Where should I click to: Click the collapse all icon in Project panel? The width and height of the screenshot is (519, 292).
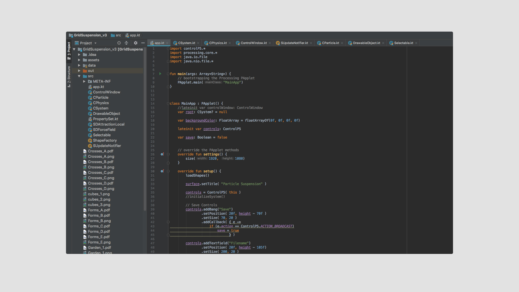[126, 43]
